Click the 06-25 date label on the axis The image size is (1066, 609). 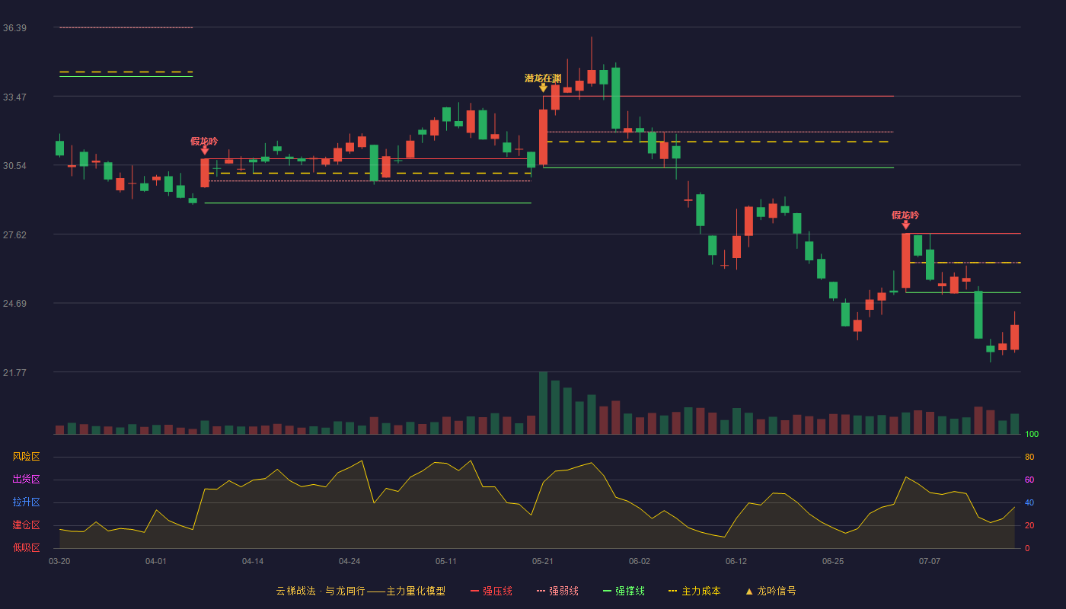[833, 561]
